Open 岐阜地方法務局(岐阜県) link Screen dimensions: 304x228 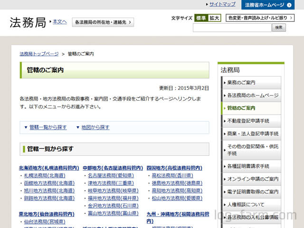[x=113, y=191]
